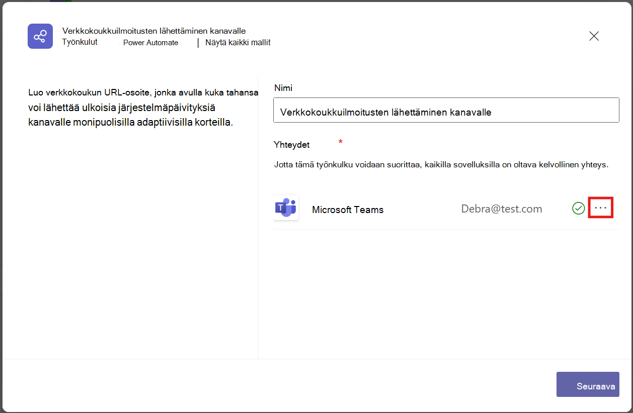This screenshot has height=413, width=633.
Task: Click the dialog title Verkkokoukkuilmoitusten lähettäminen kanavalle
Action: pos(154,31)
